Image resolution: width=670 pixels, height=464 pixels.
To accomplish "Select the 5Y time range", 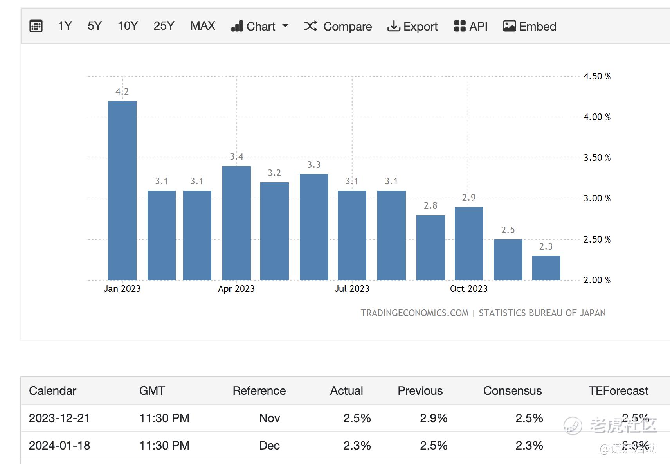I will (95, 26).
